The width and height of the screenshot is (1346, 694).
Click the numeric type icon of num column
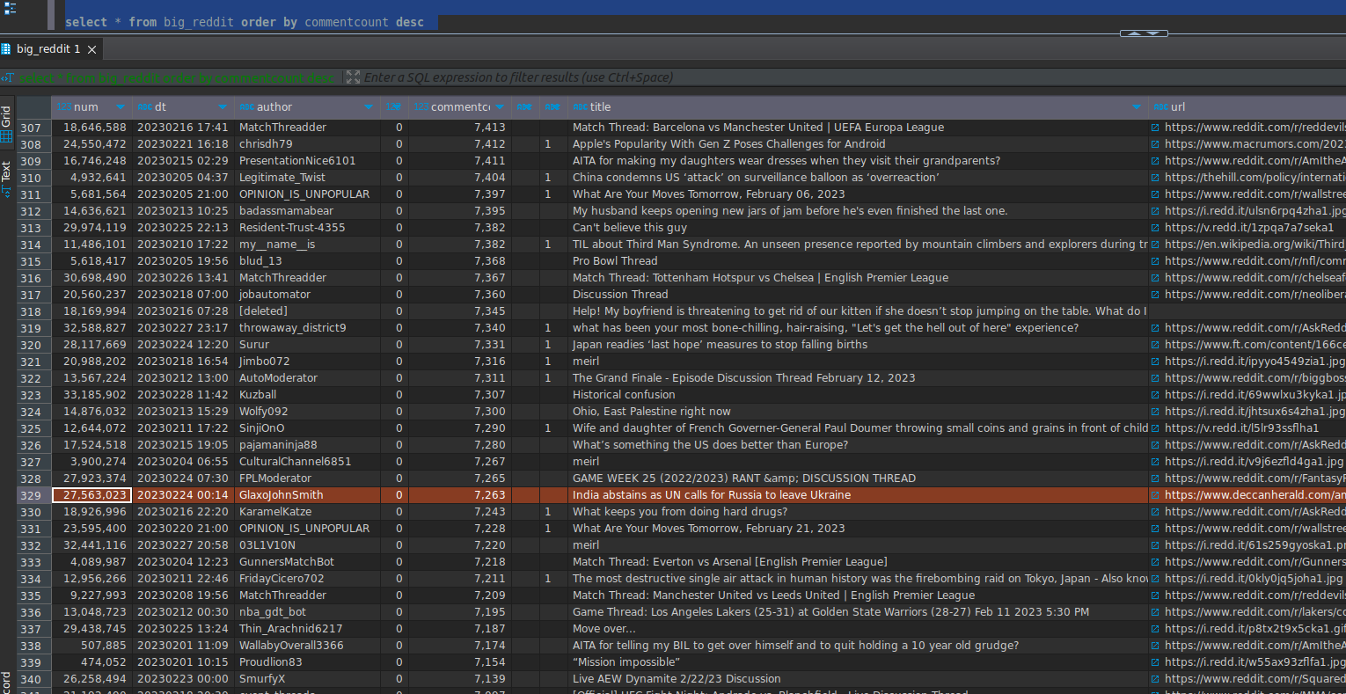(64, 107)
